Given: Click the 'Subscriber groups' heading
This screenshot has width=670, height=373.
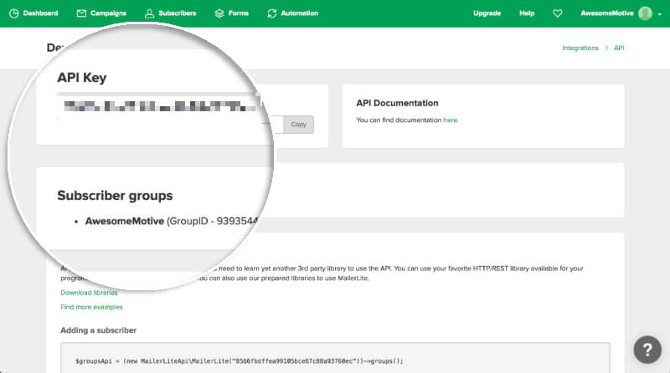Looking at the screenshot, I should [x=115, y=196].
